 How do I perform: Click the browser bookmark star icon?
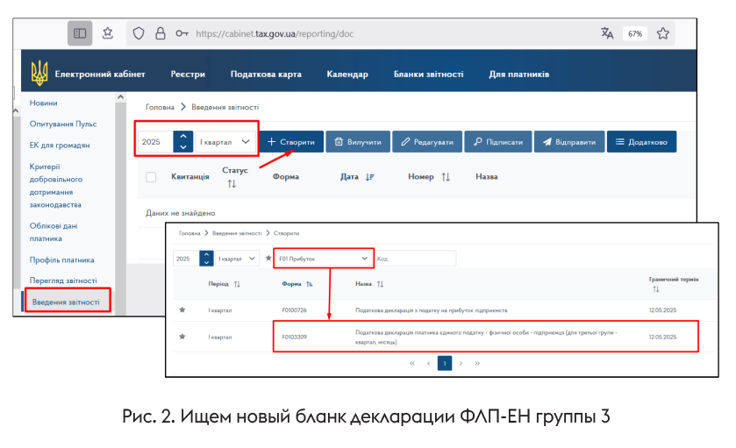[663, 33]
